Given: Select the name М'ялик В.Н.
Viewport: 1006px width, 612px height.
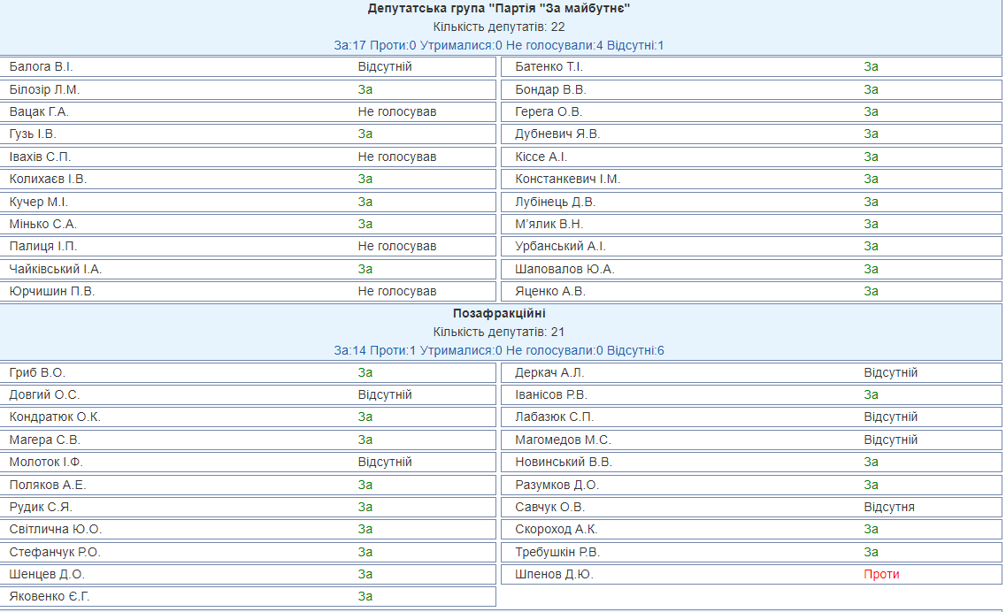Looking at the screenshot, I should 549,224.
